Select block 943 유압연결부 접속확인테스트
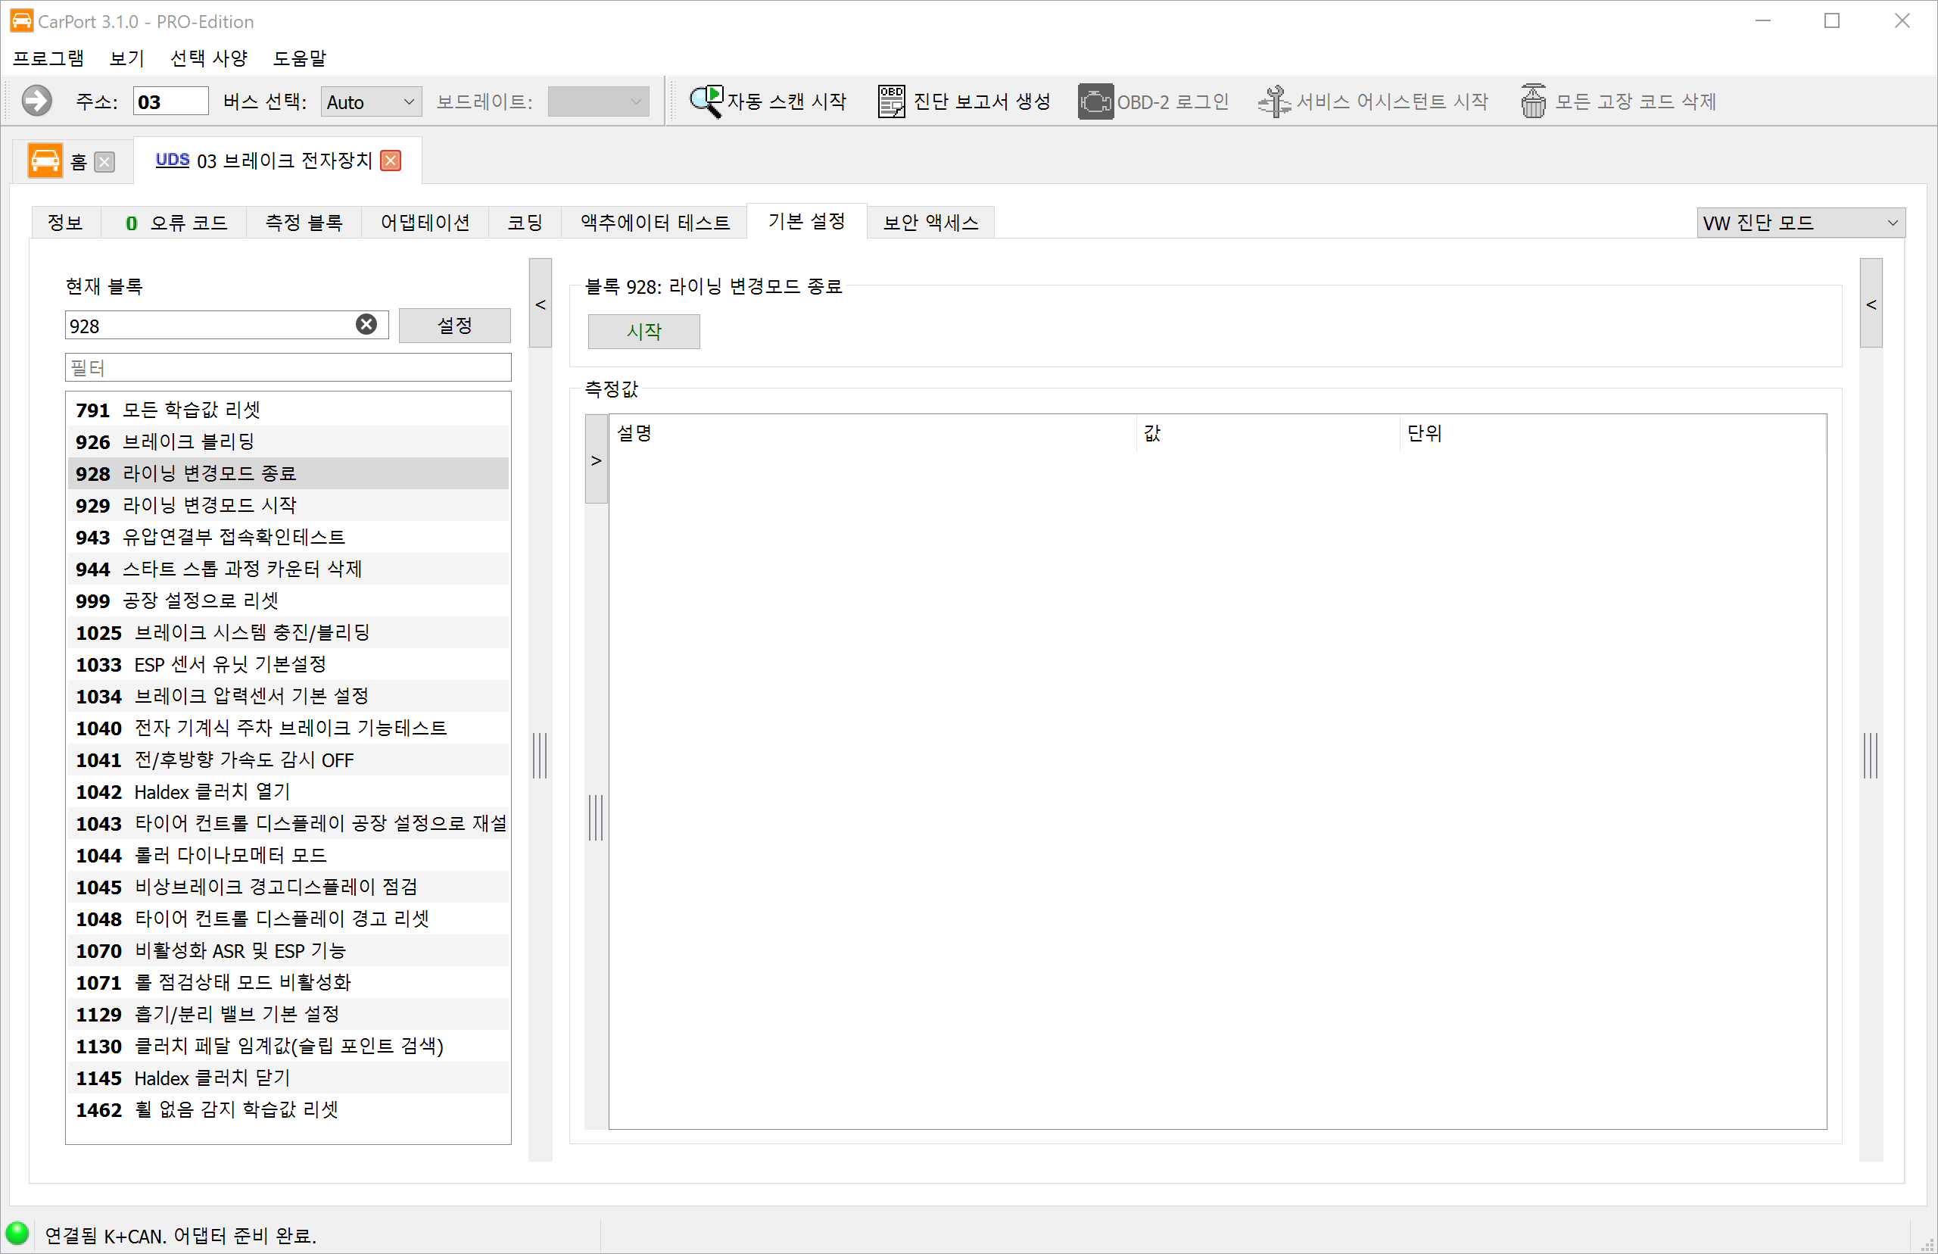 (x=288, y=537)
